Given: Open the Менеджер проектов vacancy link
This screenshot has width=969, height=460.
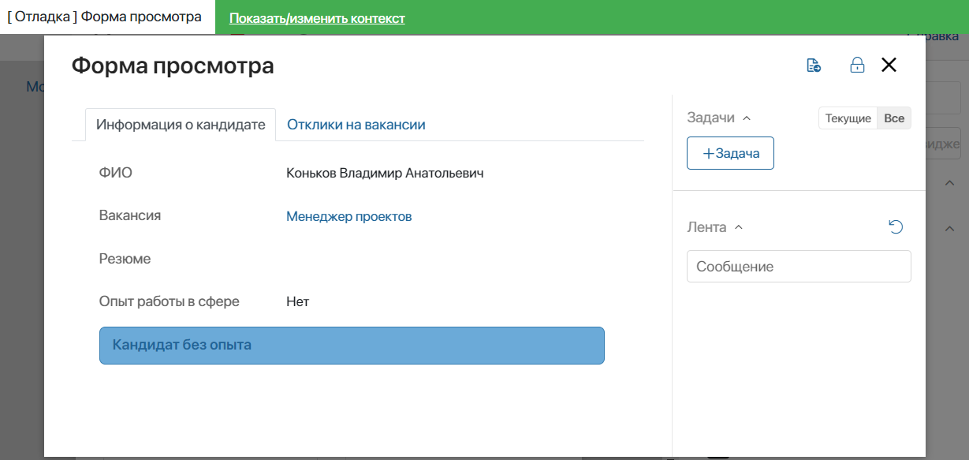Looking at the screenshot, I should click(x=348, y=216).
